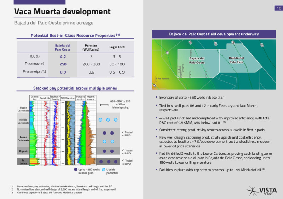Click the bullet about Pad #4 drilled 2 wells
This screenshot has width=283, height=199.
tap(215, 158)
